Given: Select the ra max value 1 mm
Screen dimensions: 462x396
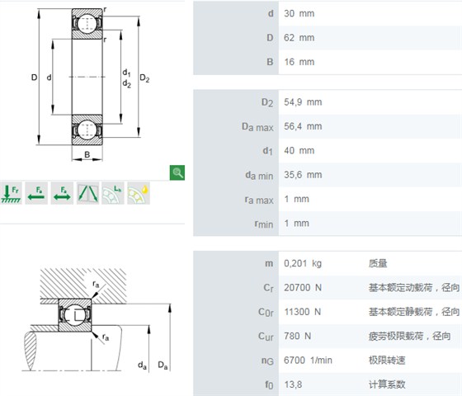Looking at the screenshot, I should click(297, 199).
